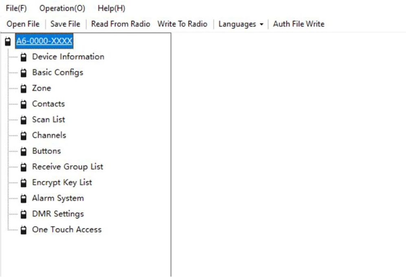Click the radio icon next to Channels
Screen dimensions: 406x277
point(24,136)
